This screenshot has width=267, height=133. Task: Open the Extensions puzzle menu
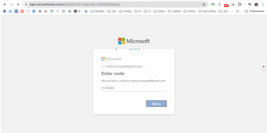point(240,4)
